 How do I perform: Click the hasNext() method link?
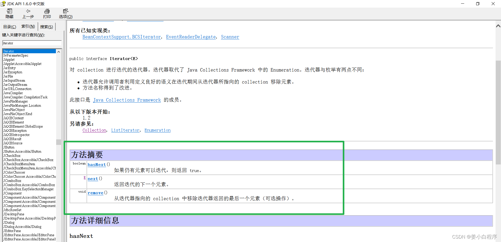point(96,165)
